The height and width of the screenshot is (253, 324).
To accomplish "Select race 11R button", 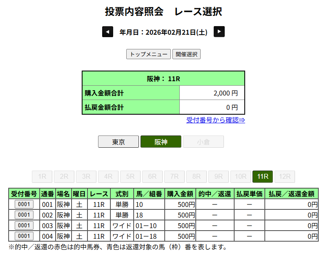I will click(262, 177).
